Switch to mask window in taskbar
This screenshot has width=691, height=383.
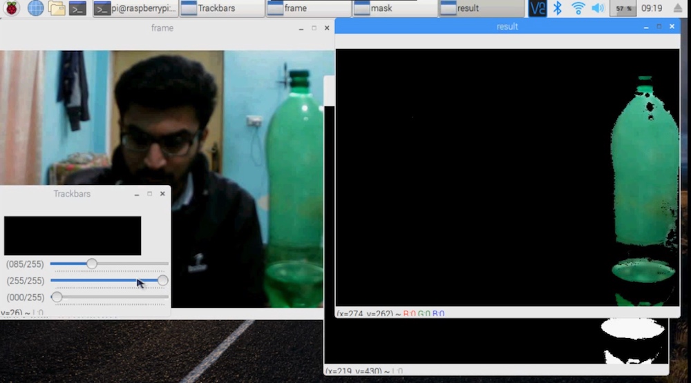pos(395,8)
